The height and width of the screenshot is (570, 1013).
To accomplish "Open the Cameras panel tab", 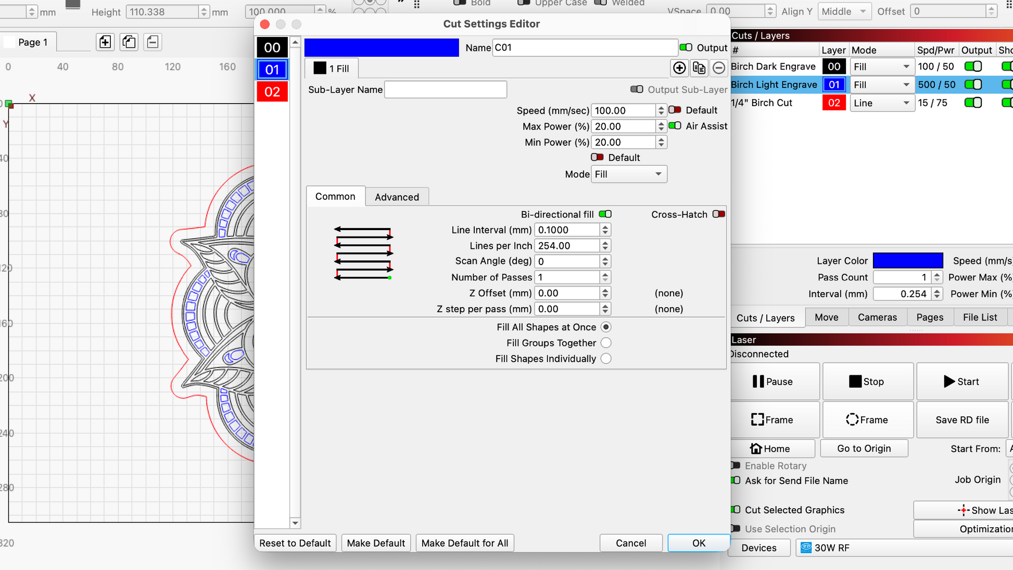I will 877,318.
